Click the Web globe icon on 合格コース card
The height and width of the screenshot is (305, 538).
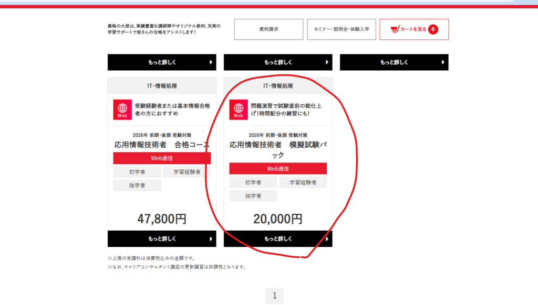coord(122,110)
